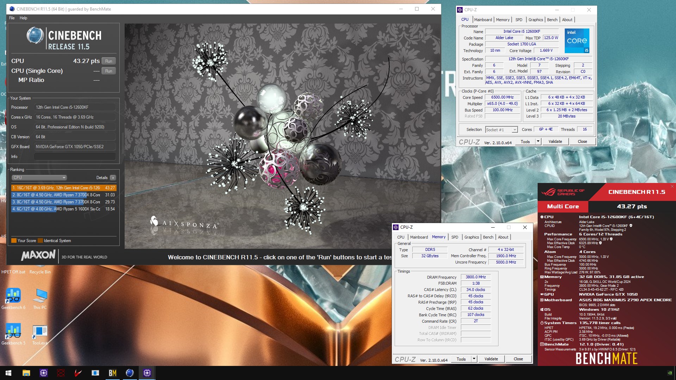Switch to Cinebench taskbar icon
Screen dimensions: 676x380
coord(130,373)
